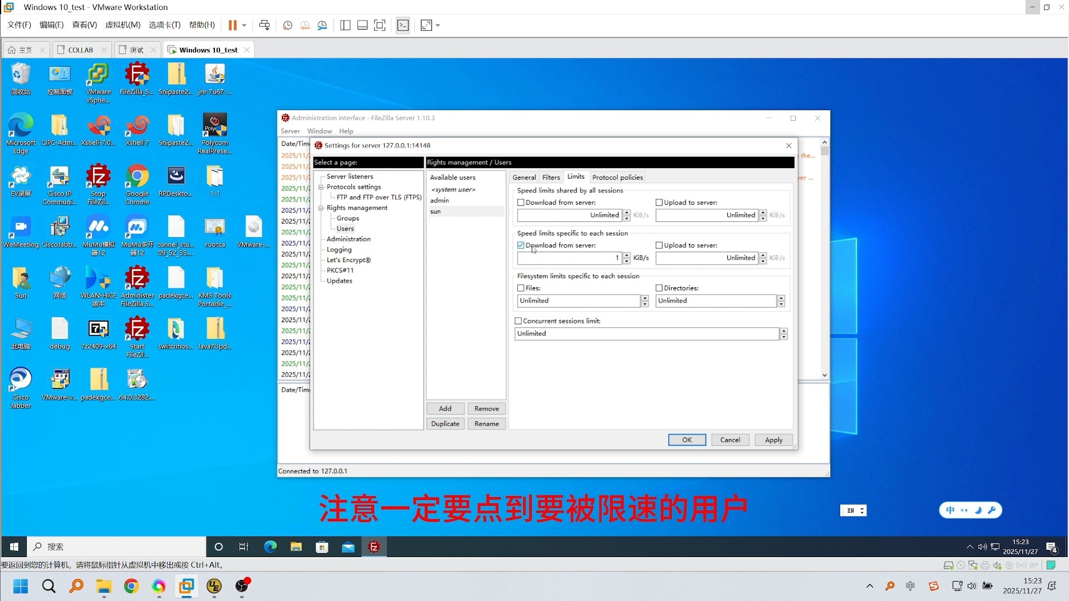Adjust Directories limit spinner arrows
Image resolution: width=1069 pixels, height=601 pixels.
(x=781, y=301)
